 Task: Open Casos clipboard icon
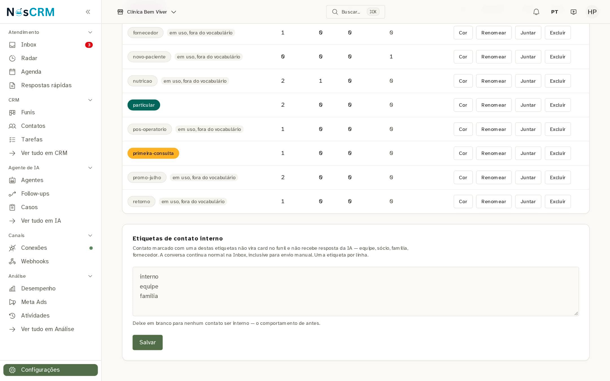(x=12, y=207)
